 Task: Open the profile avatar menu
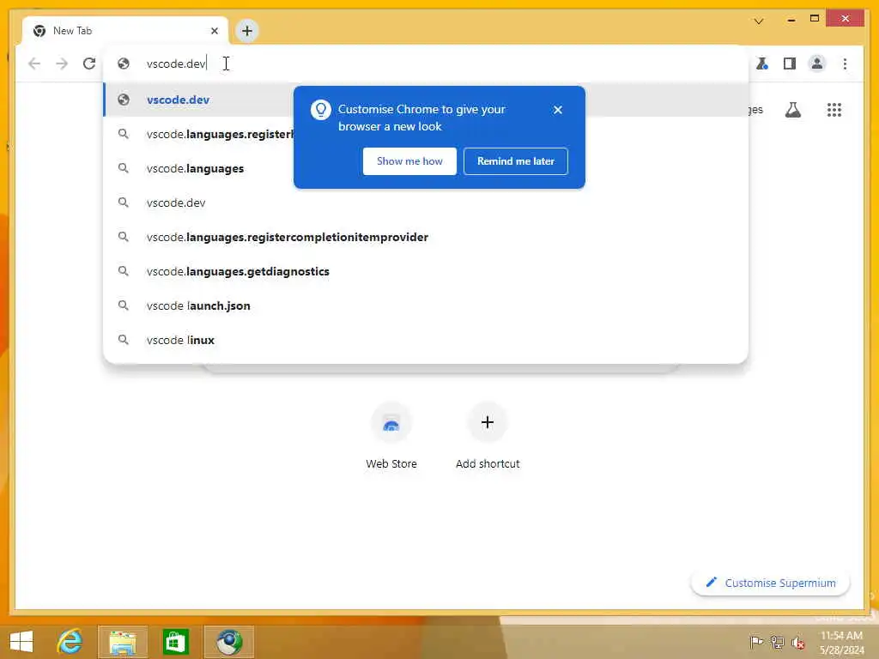817,63
